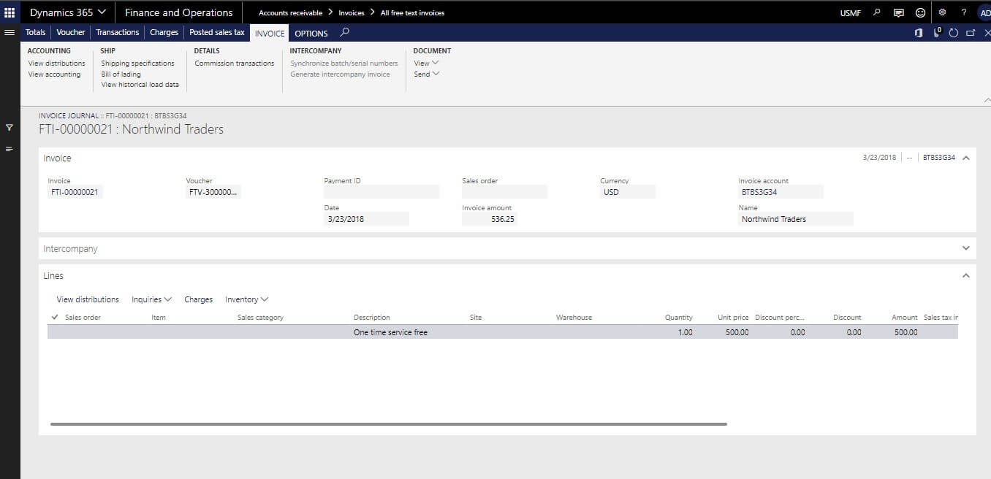Open the Transactions menu item

point(118,32)
